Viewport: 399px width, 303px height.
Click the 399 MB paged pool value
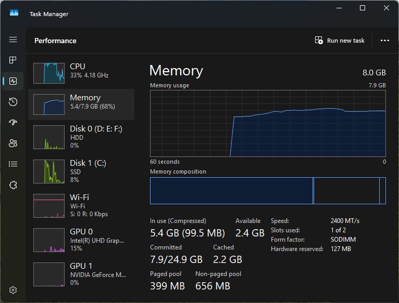(167, 286)
